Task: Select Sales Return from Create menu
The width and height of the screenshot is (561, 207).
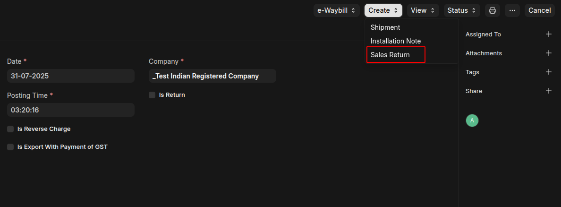Action: (x=391, y=55)
